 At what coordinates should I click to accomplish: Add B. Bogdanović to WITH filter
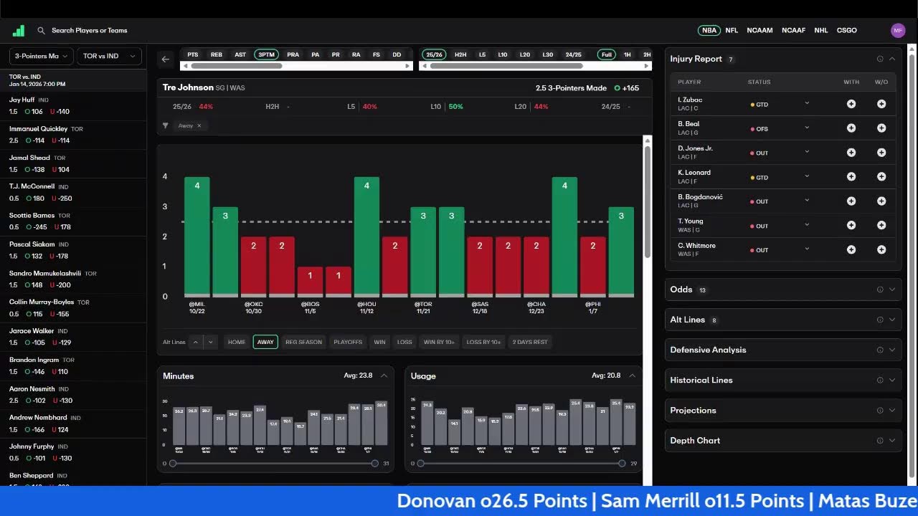click(851, 201)
